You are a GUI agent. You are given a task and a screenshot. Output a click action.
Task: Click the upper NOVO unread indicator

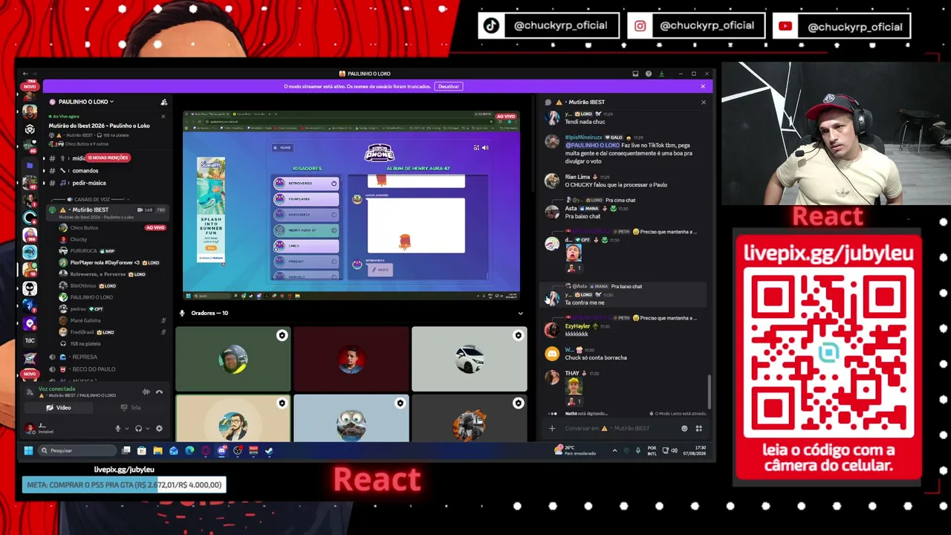[30, 86]
